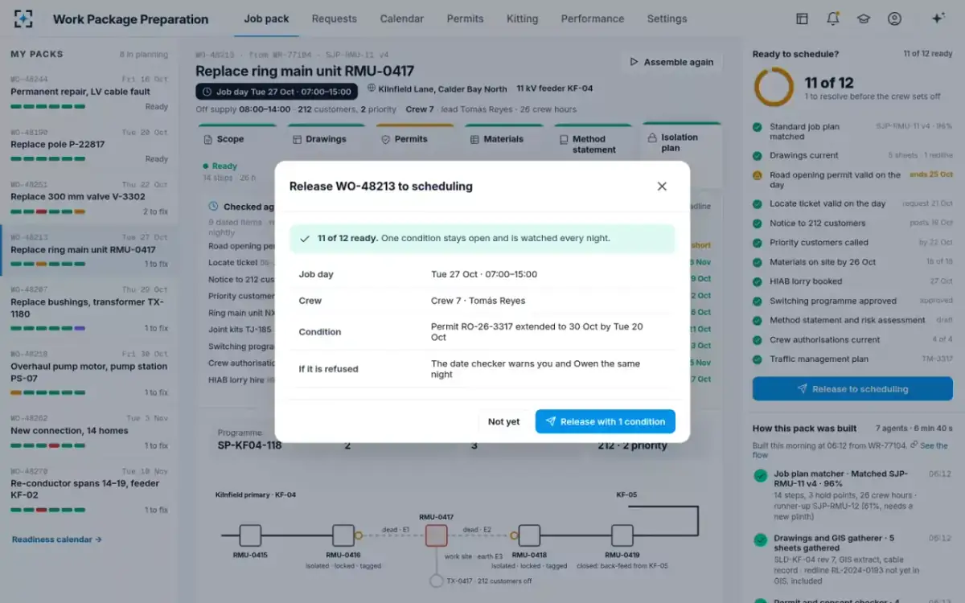Open the Calendar tab
The image size is (965, 603).
402,18
